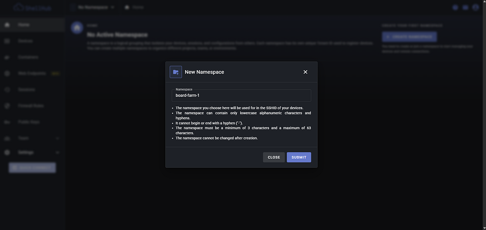Click the Devices icon in the sidebar
Image resolution: width=486 pixels, height=230 pixels.
[7, 41]
